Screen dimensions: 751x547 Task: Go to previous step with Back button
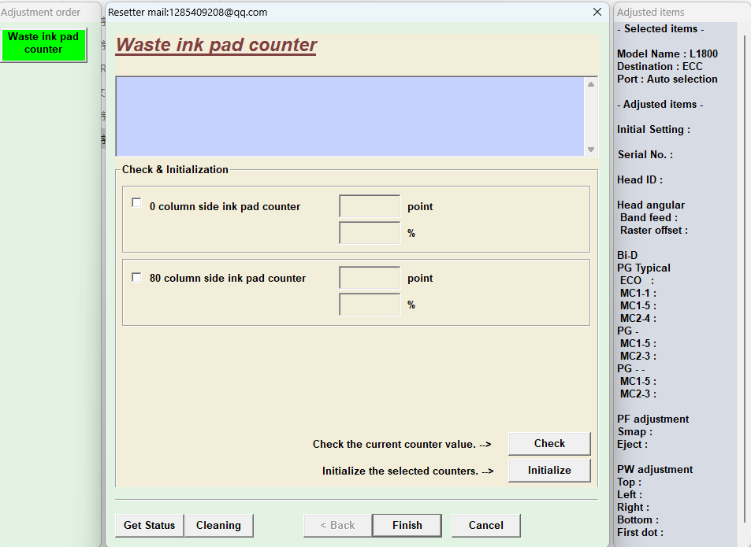336,525
